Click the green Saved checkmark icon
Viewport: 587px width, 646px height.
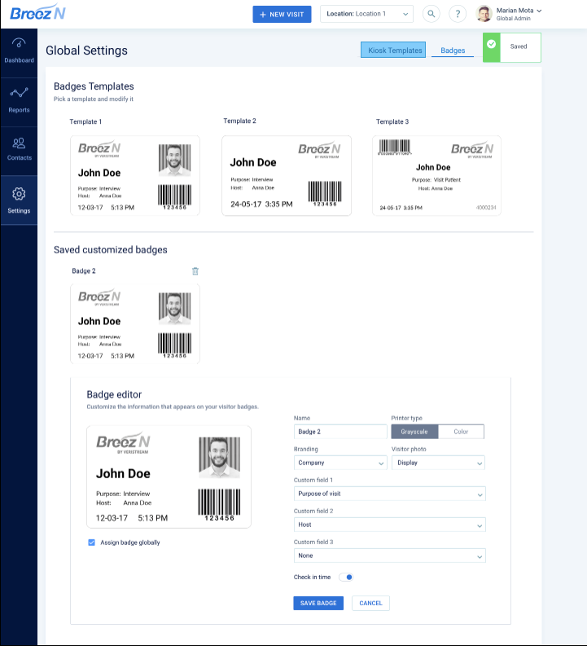coord(492,44)
